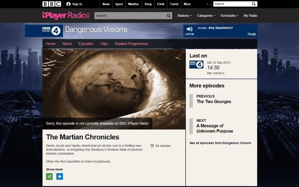This screenshot has height=187, width=299.
Task: Click the Last on heading
Action: pyautogui.click(x=198, y=56)
